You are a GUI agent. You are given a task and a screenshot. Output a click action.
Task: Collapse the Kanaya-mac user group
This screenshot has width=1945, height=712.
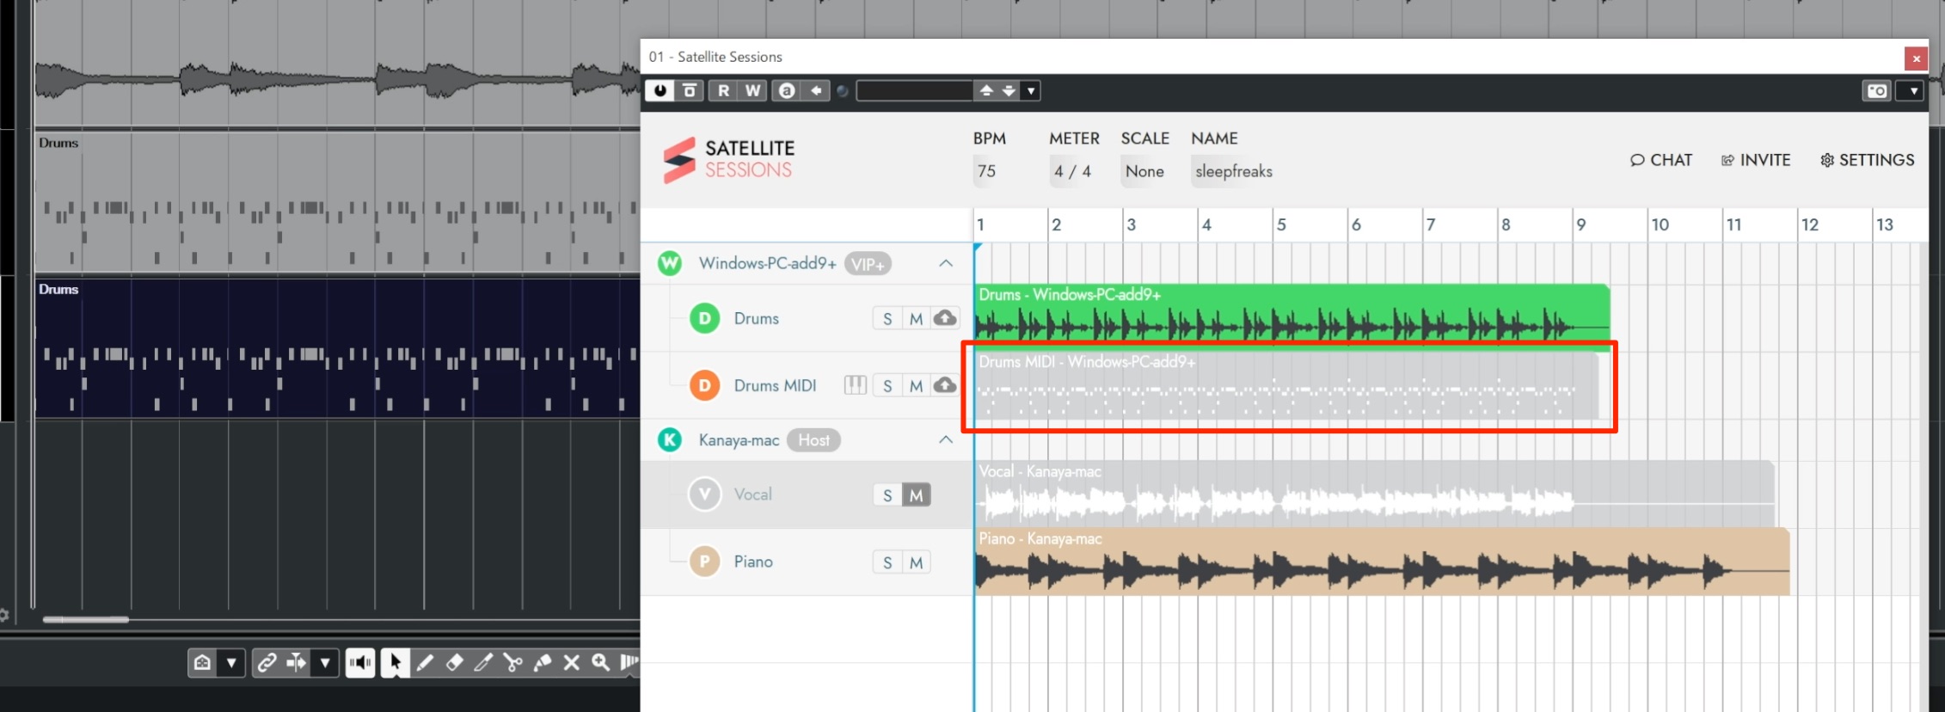946,439
